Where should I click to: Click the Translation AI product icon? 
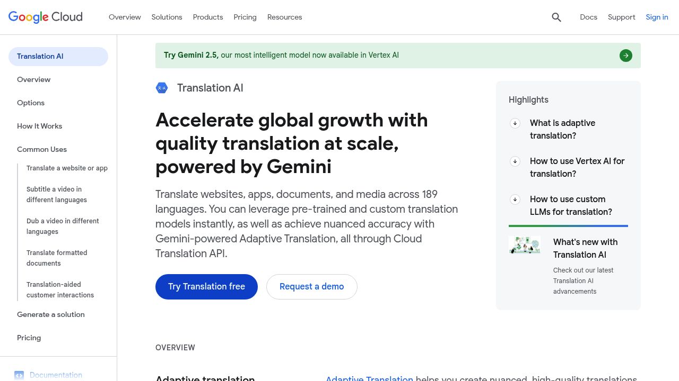[x=162, y=88]
